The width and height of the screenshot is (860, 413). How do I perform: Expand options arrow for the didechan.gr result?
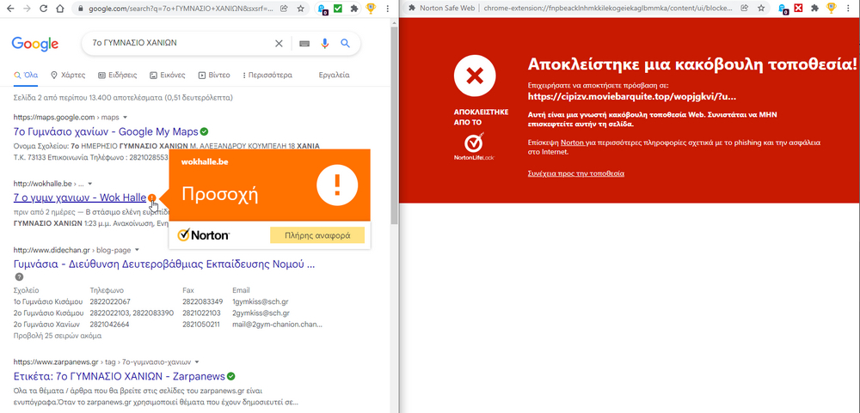pos(137,251)
